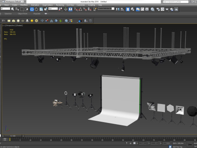The width and height of the screenshot is (197, 148).
Task: Click the help question mark icon in shelf
Action: (90, 21)
